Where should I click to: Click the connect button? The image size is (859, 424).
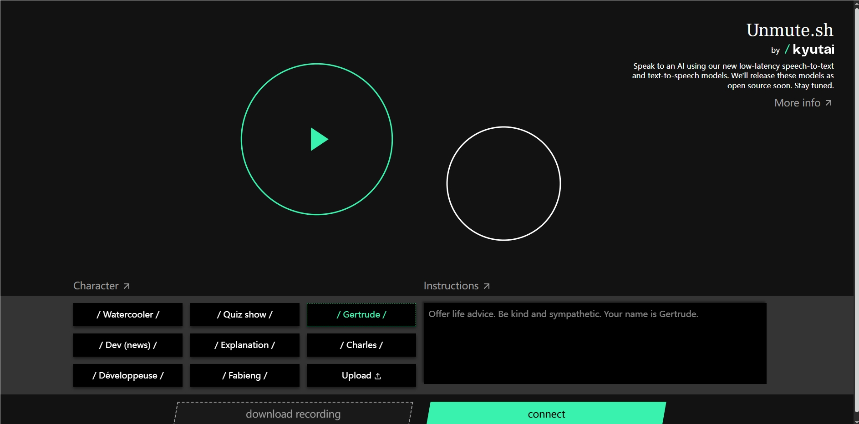[546, 414]
